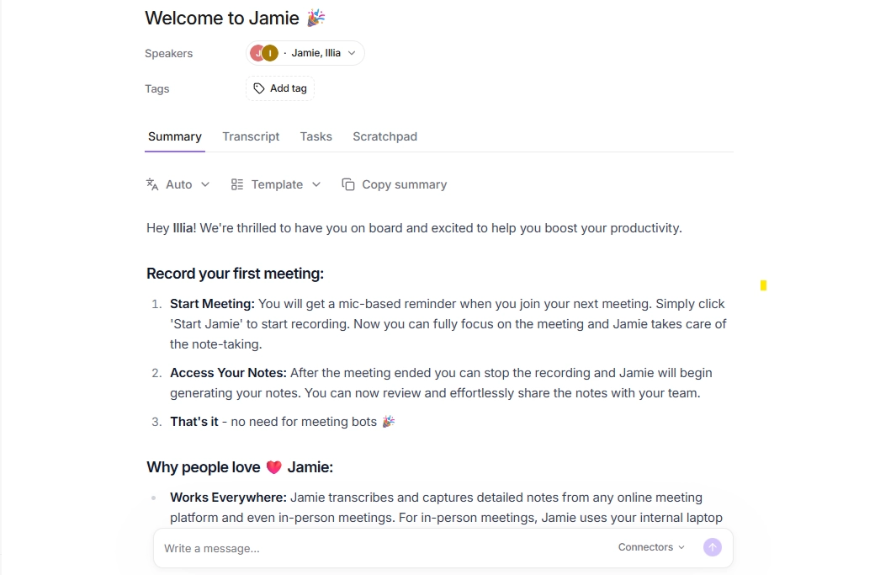Click the Illia speaker avatar
The image size is (875, 575).
point(270,53)
